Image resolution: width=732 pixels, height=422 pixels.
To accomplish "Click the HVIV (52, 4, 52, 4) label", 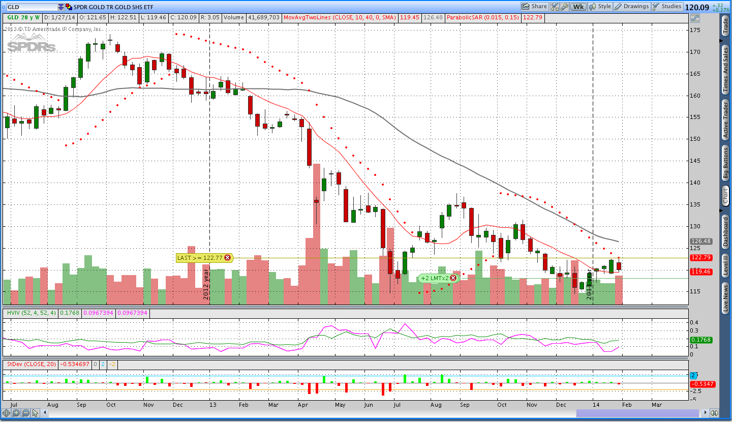I will [31, 313].
